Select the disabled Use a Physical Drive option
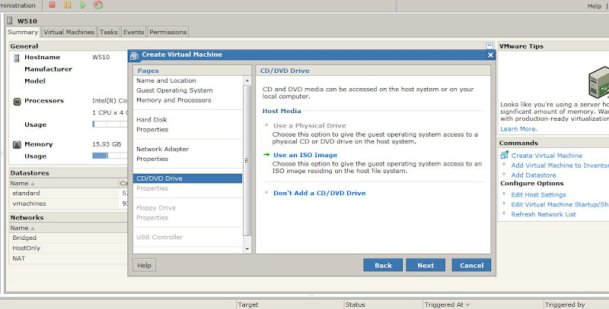 309,125
